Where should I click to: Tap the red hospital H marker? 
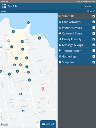[43, 89]
